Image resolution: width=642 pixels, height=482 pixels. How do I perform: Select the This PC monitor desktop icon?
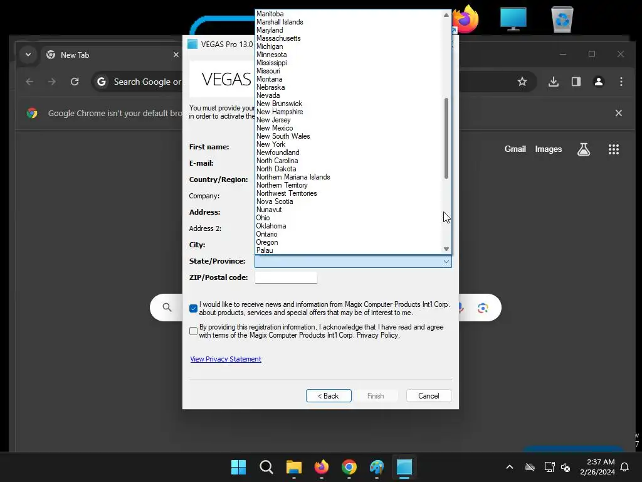[513, 19]
